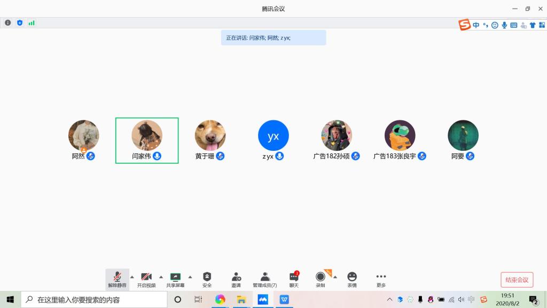Open the blue security shield status icon
This screenshot has width=547, height=308.
[x=20, y=23]
